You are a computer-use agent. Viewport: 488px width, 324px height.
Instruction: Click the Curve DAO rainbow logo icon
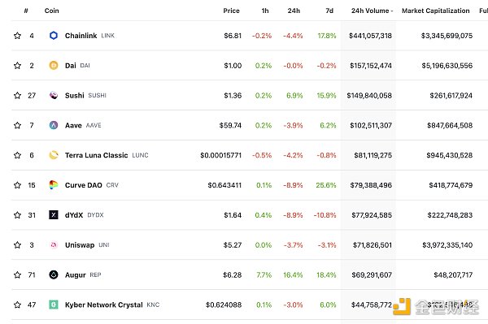pos(54,185)
